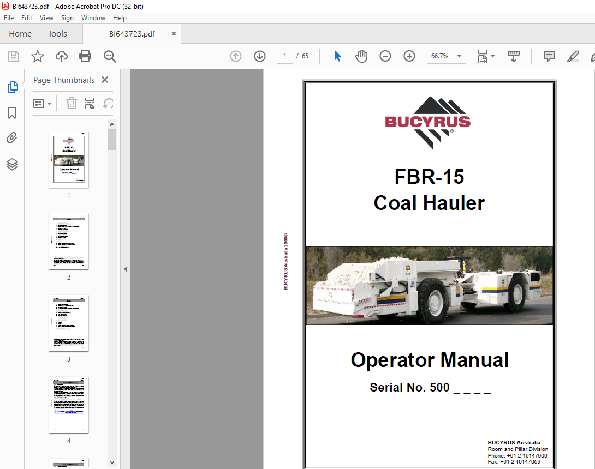Select the BI643723.pdf document tab
This screenshot has height=469, width=595.
click(132, 34)
